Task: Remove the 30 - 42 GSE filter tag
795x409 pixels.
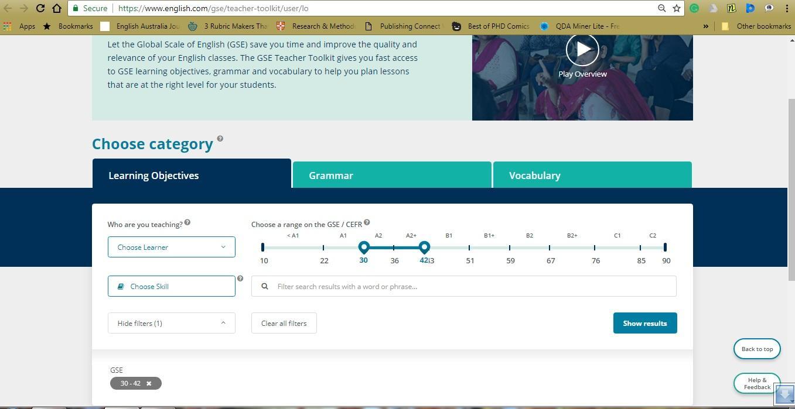Action: tap(149, 383)
